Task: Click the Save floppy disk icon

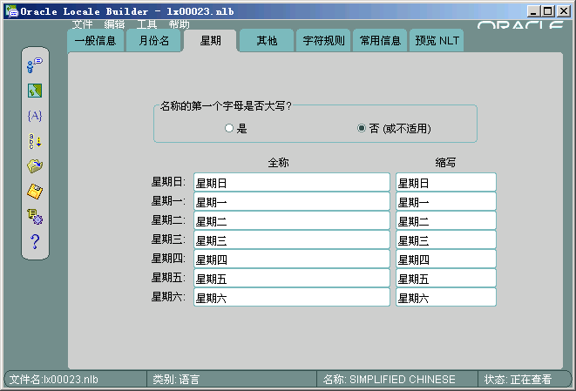Action: tap(35, 191)
